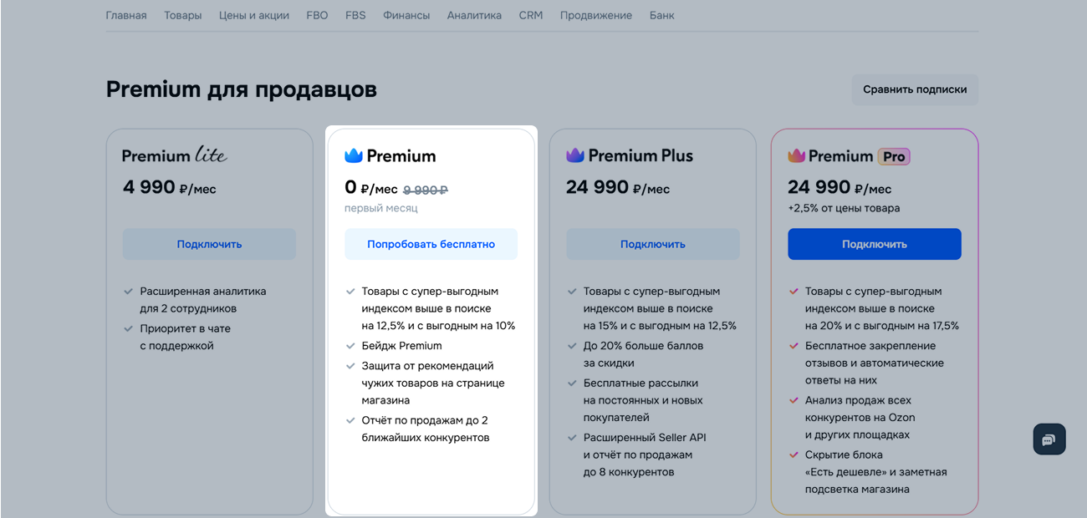Click the purple Premium Plus crown logo

pos(575,155)
